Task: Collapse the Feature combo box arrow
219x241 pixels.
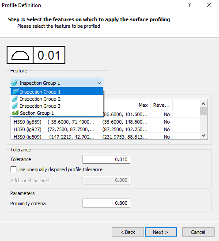Action: coord(99,83)
